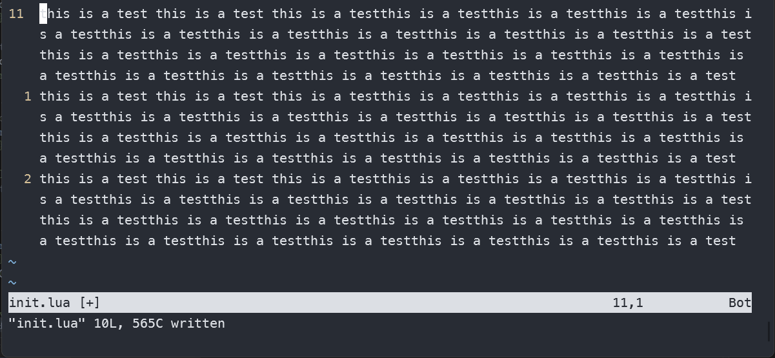The height and width of the screenshot is (358, 775).
Task: Click relative line number 1 in gutter
Action: [x=28, y=97]
